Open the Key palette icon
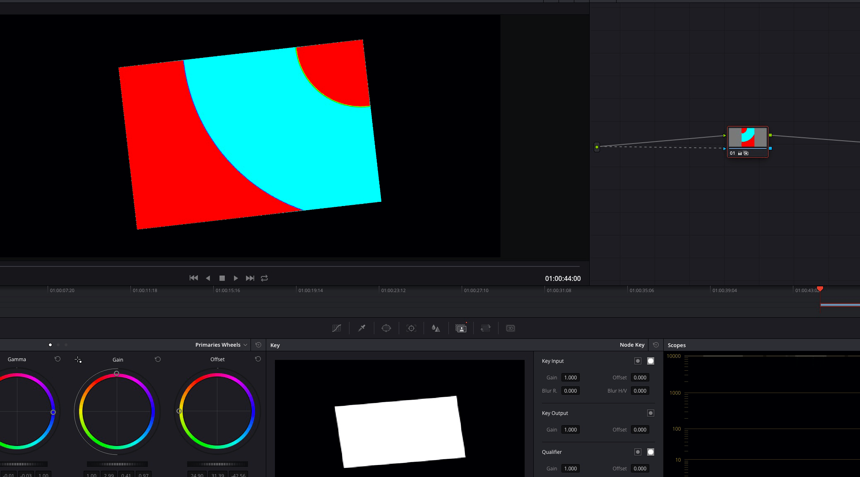Viewport: 860px width, 477px height. coord(461,328)
